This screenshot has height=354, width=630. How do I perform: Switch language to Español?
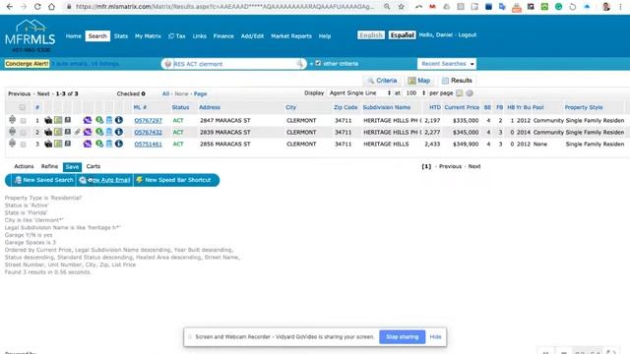pos(403,35)
